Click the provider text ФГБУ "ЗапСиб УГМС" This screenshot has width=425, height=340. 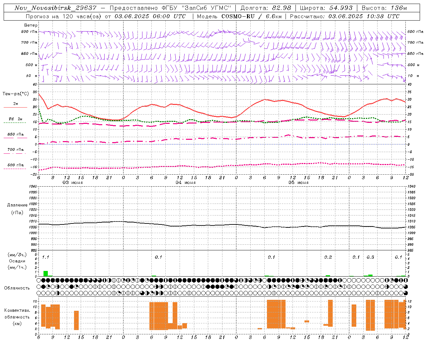196,8
